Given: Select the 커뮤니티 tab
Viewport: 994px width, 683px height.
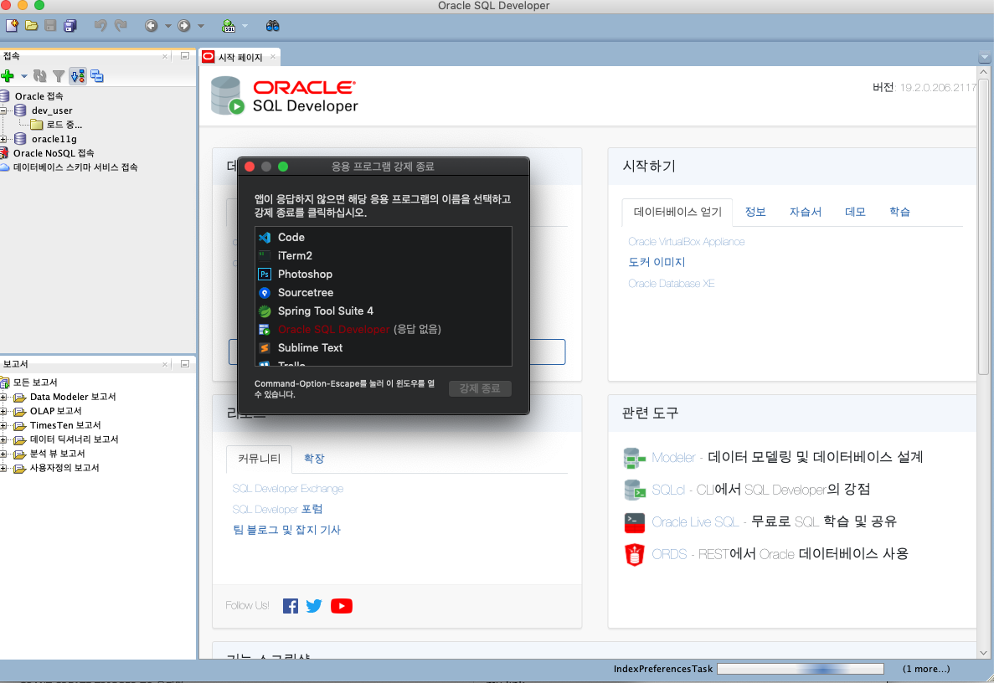Looking at the screenshot, I should click(259, 459).
